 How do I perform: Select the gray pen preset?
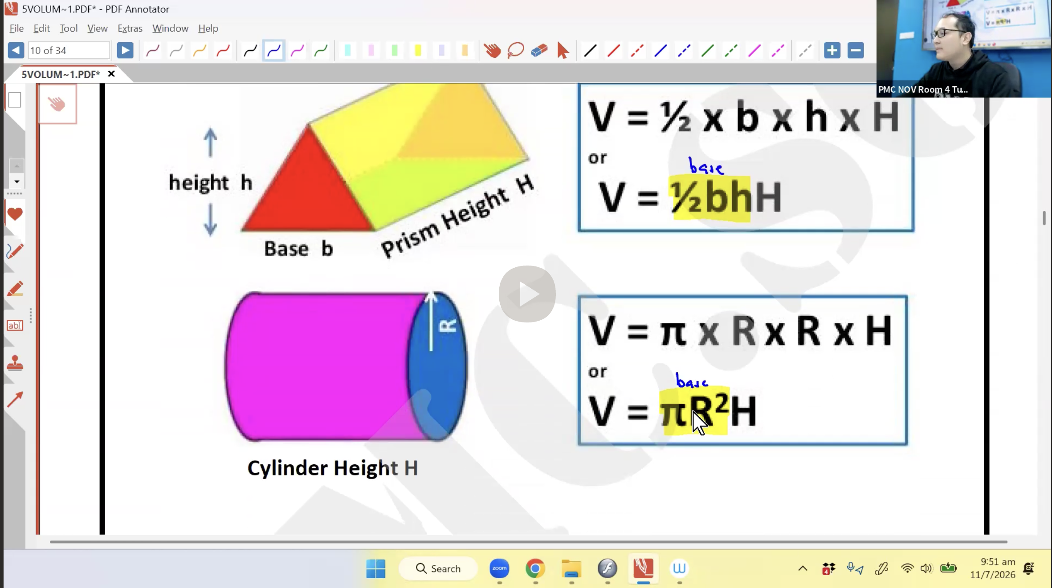tap(176, 50)
